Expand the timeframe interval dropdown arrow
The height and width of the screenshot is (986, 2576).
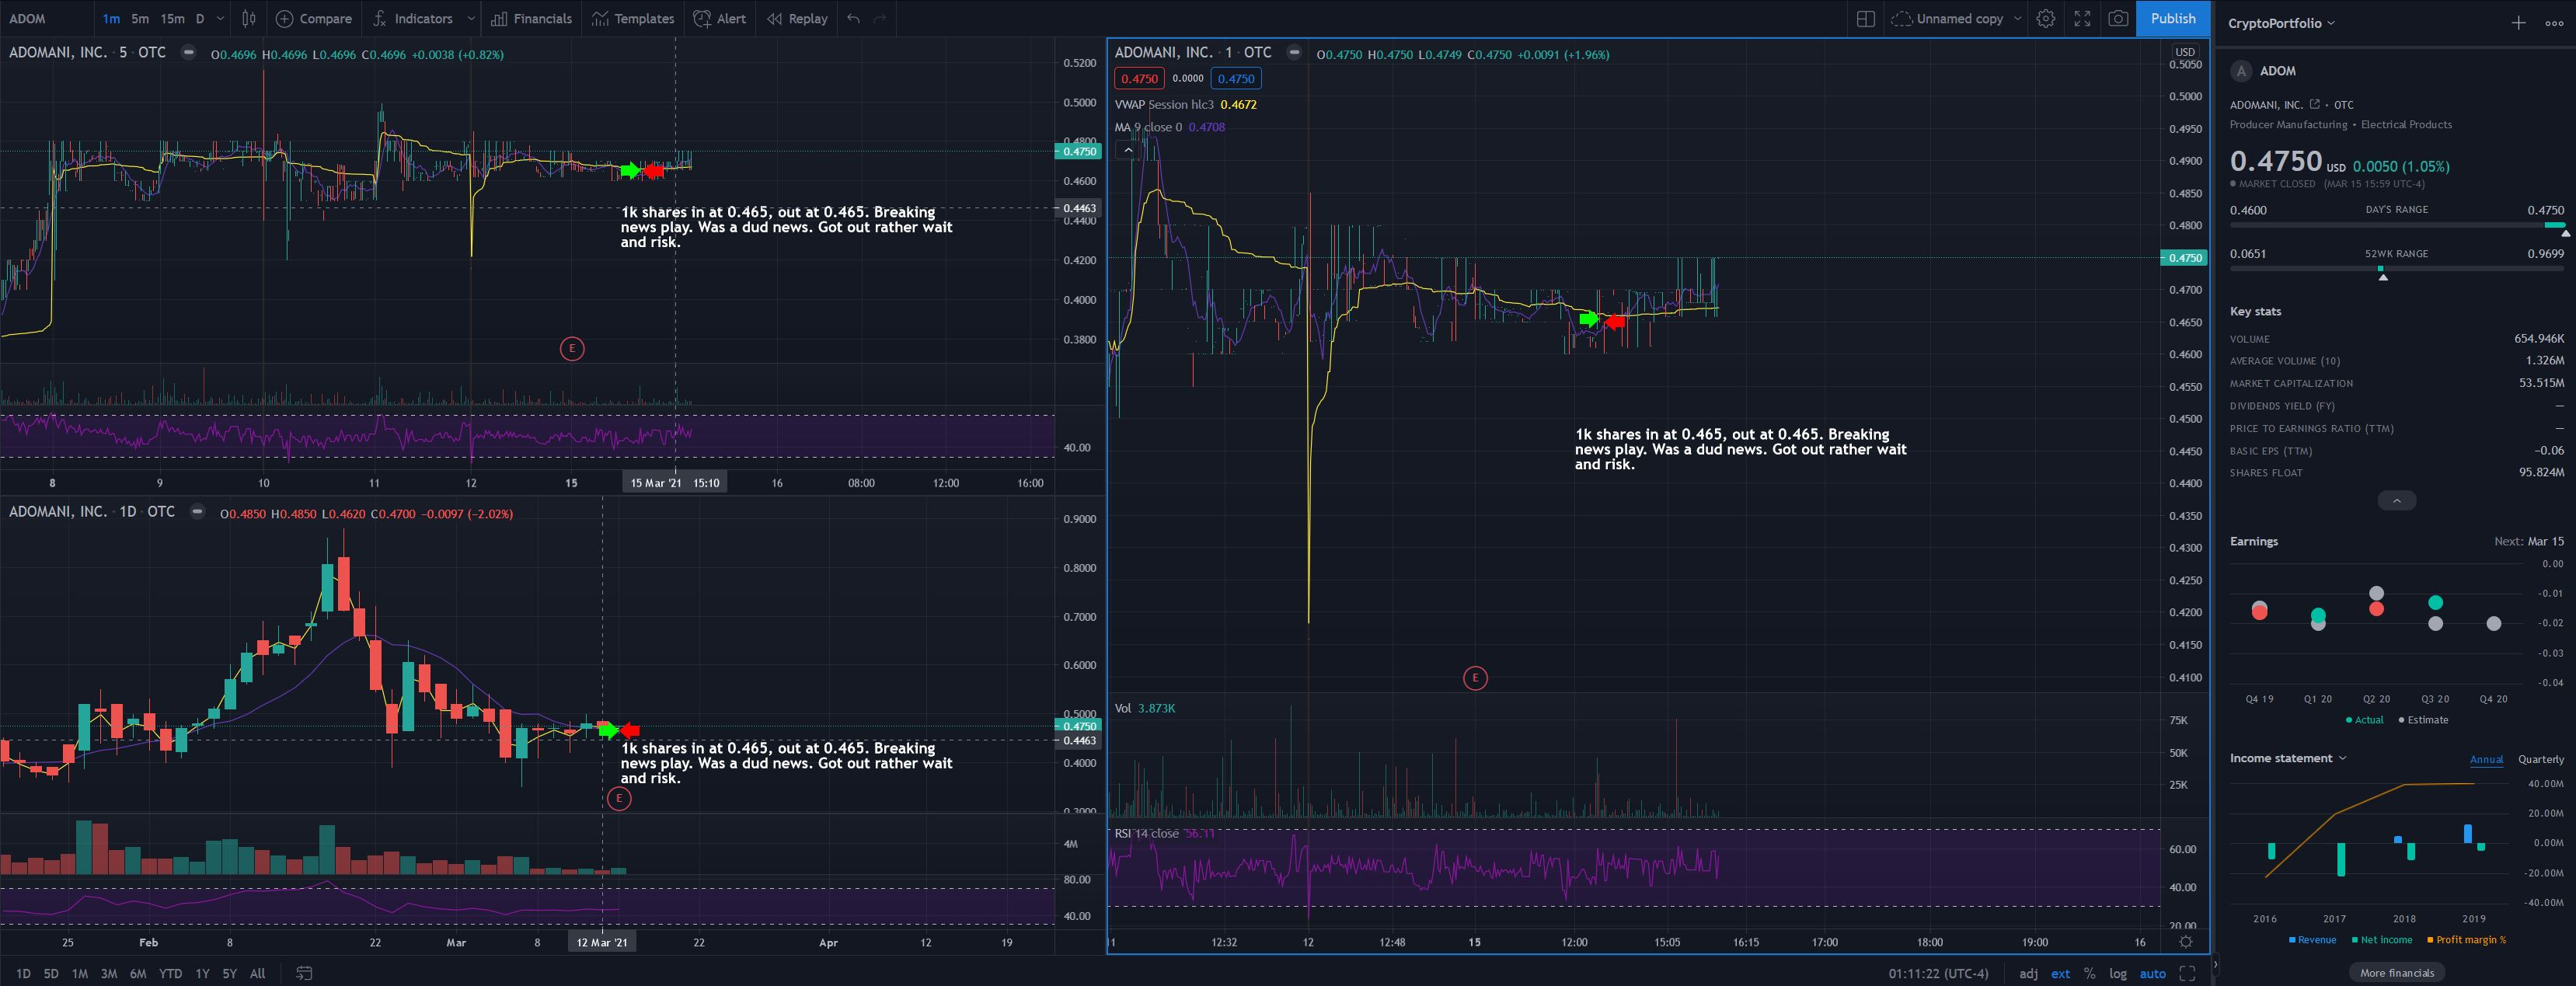(x=220, y=18)
